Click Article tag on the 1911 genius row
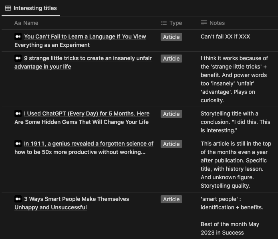Screen dimensions: 278x239 [171, 144]
